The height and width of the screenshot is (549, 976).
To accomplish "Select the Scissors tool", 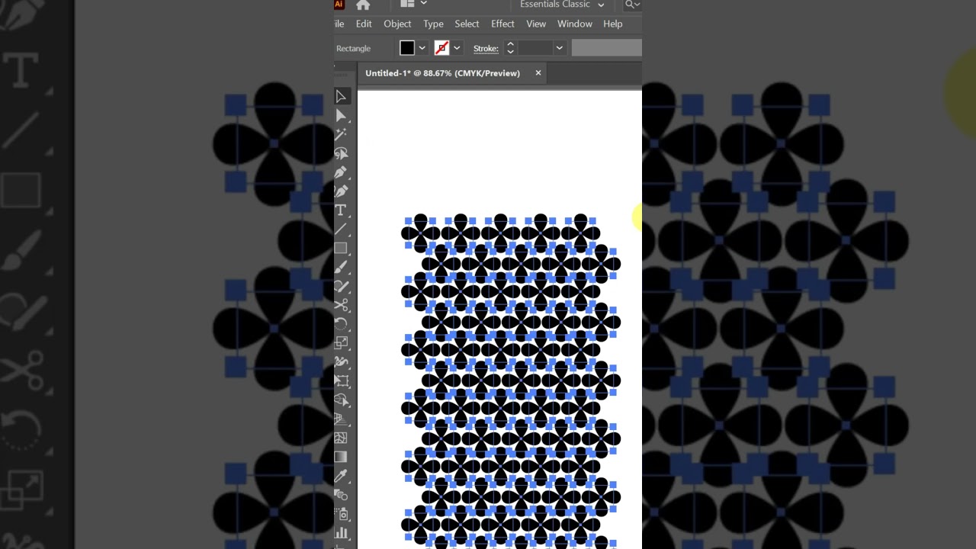I will 341,305.
